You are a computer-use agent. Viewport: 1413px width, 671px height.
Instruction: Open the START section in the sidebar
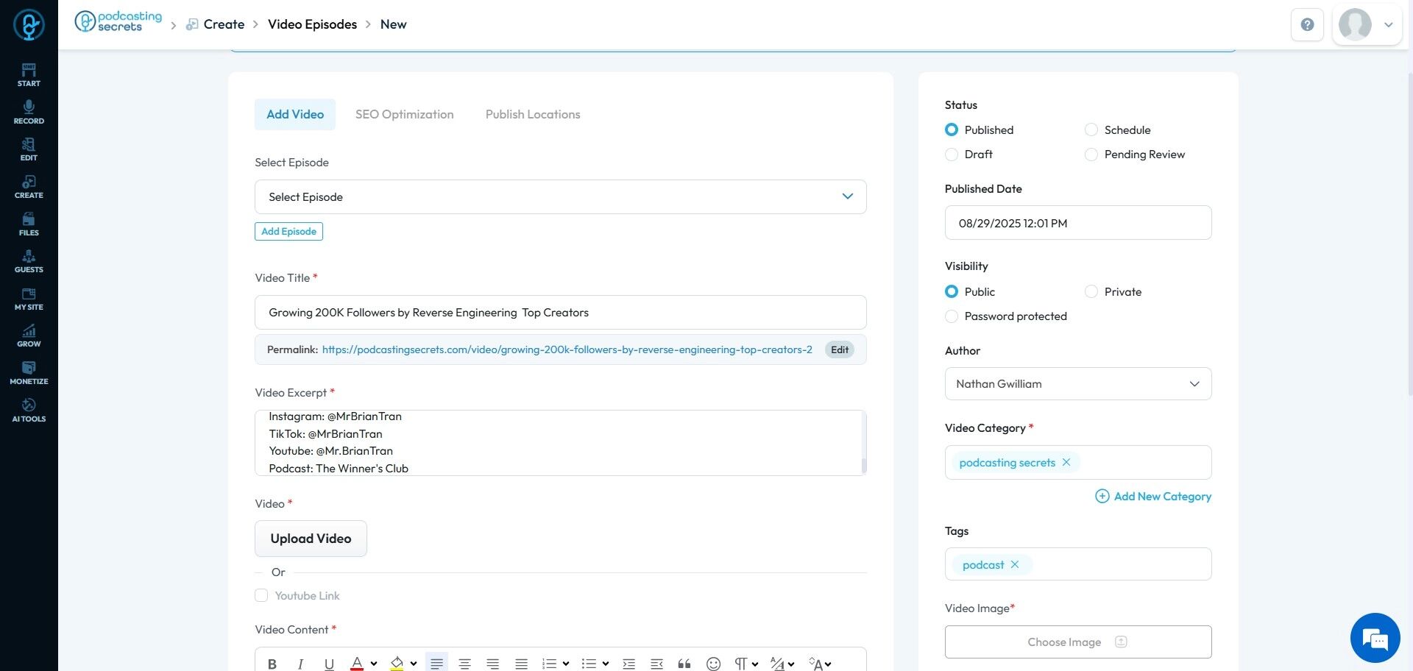pyautogui.click(x=29, y=75)
